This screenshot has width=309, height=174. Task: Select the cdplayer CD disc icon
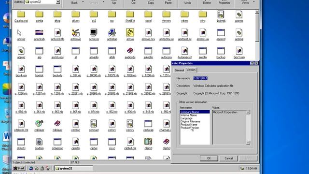pos(39,124)
